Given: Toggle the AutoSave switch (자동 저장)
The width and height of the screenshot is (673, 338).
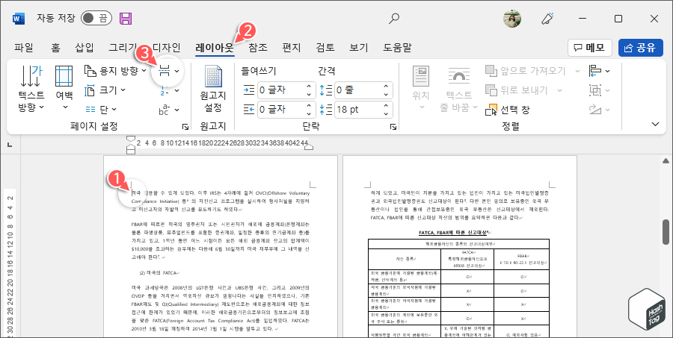Looking at the screenshot, I should [96, 18].
